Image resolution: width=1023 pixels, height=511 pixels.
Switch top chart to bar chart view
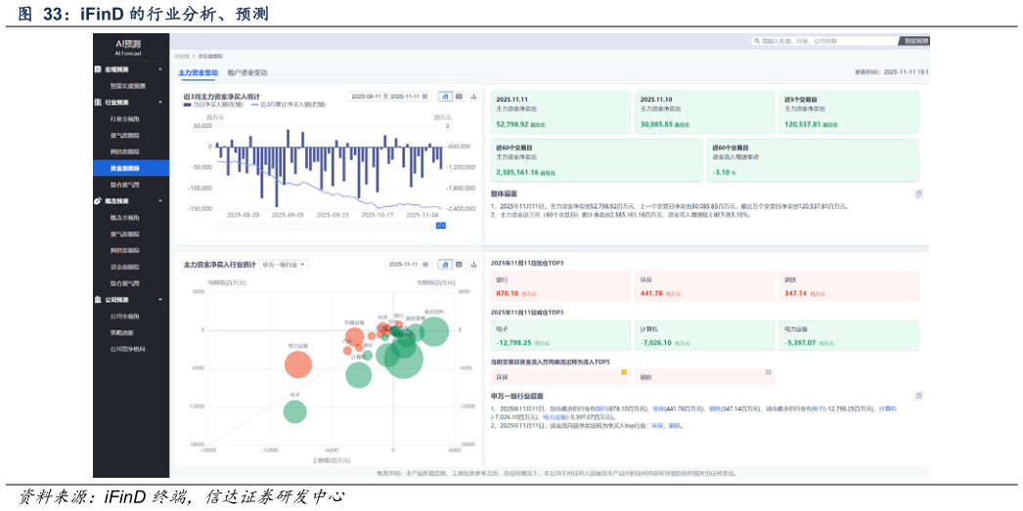(445, 97)
